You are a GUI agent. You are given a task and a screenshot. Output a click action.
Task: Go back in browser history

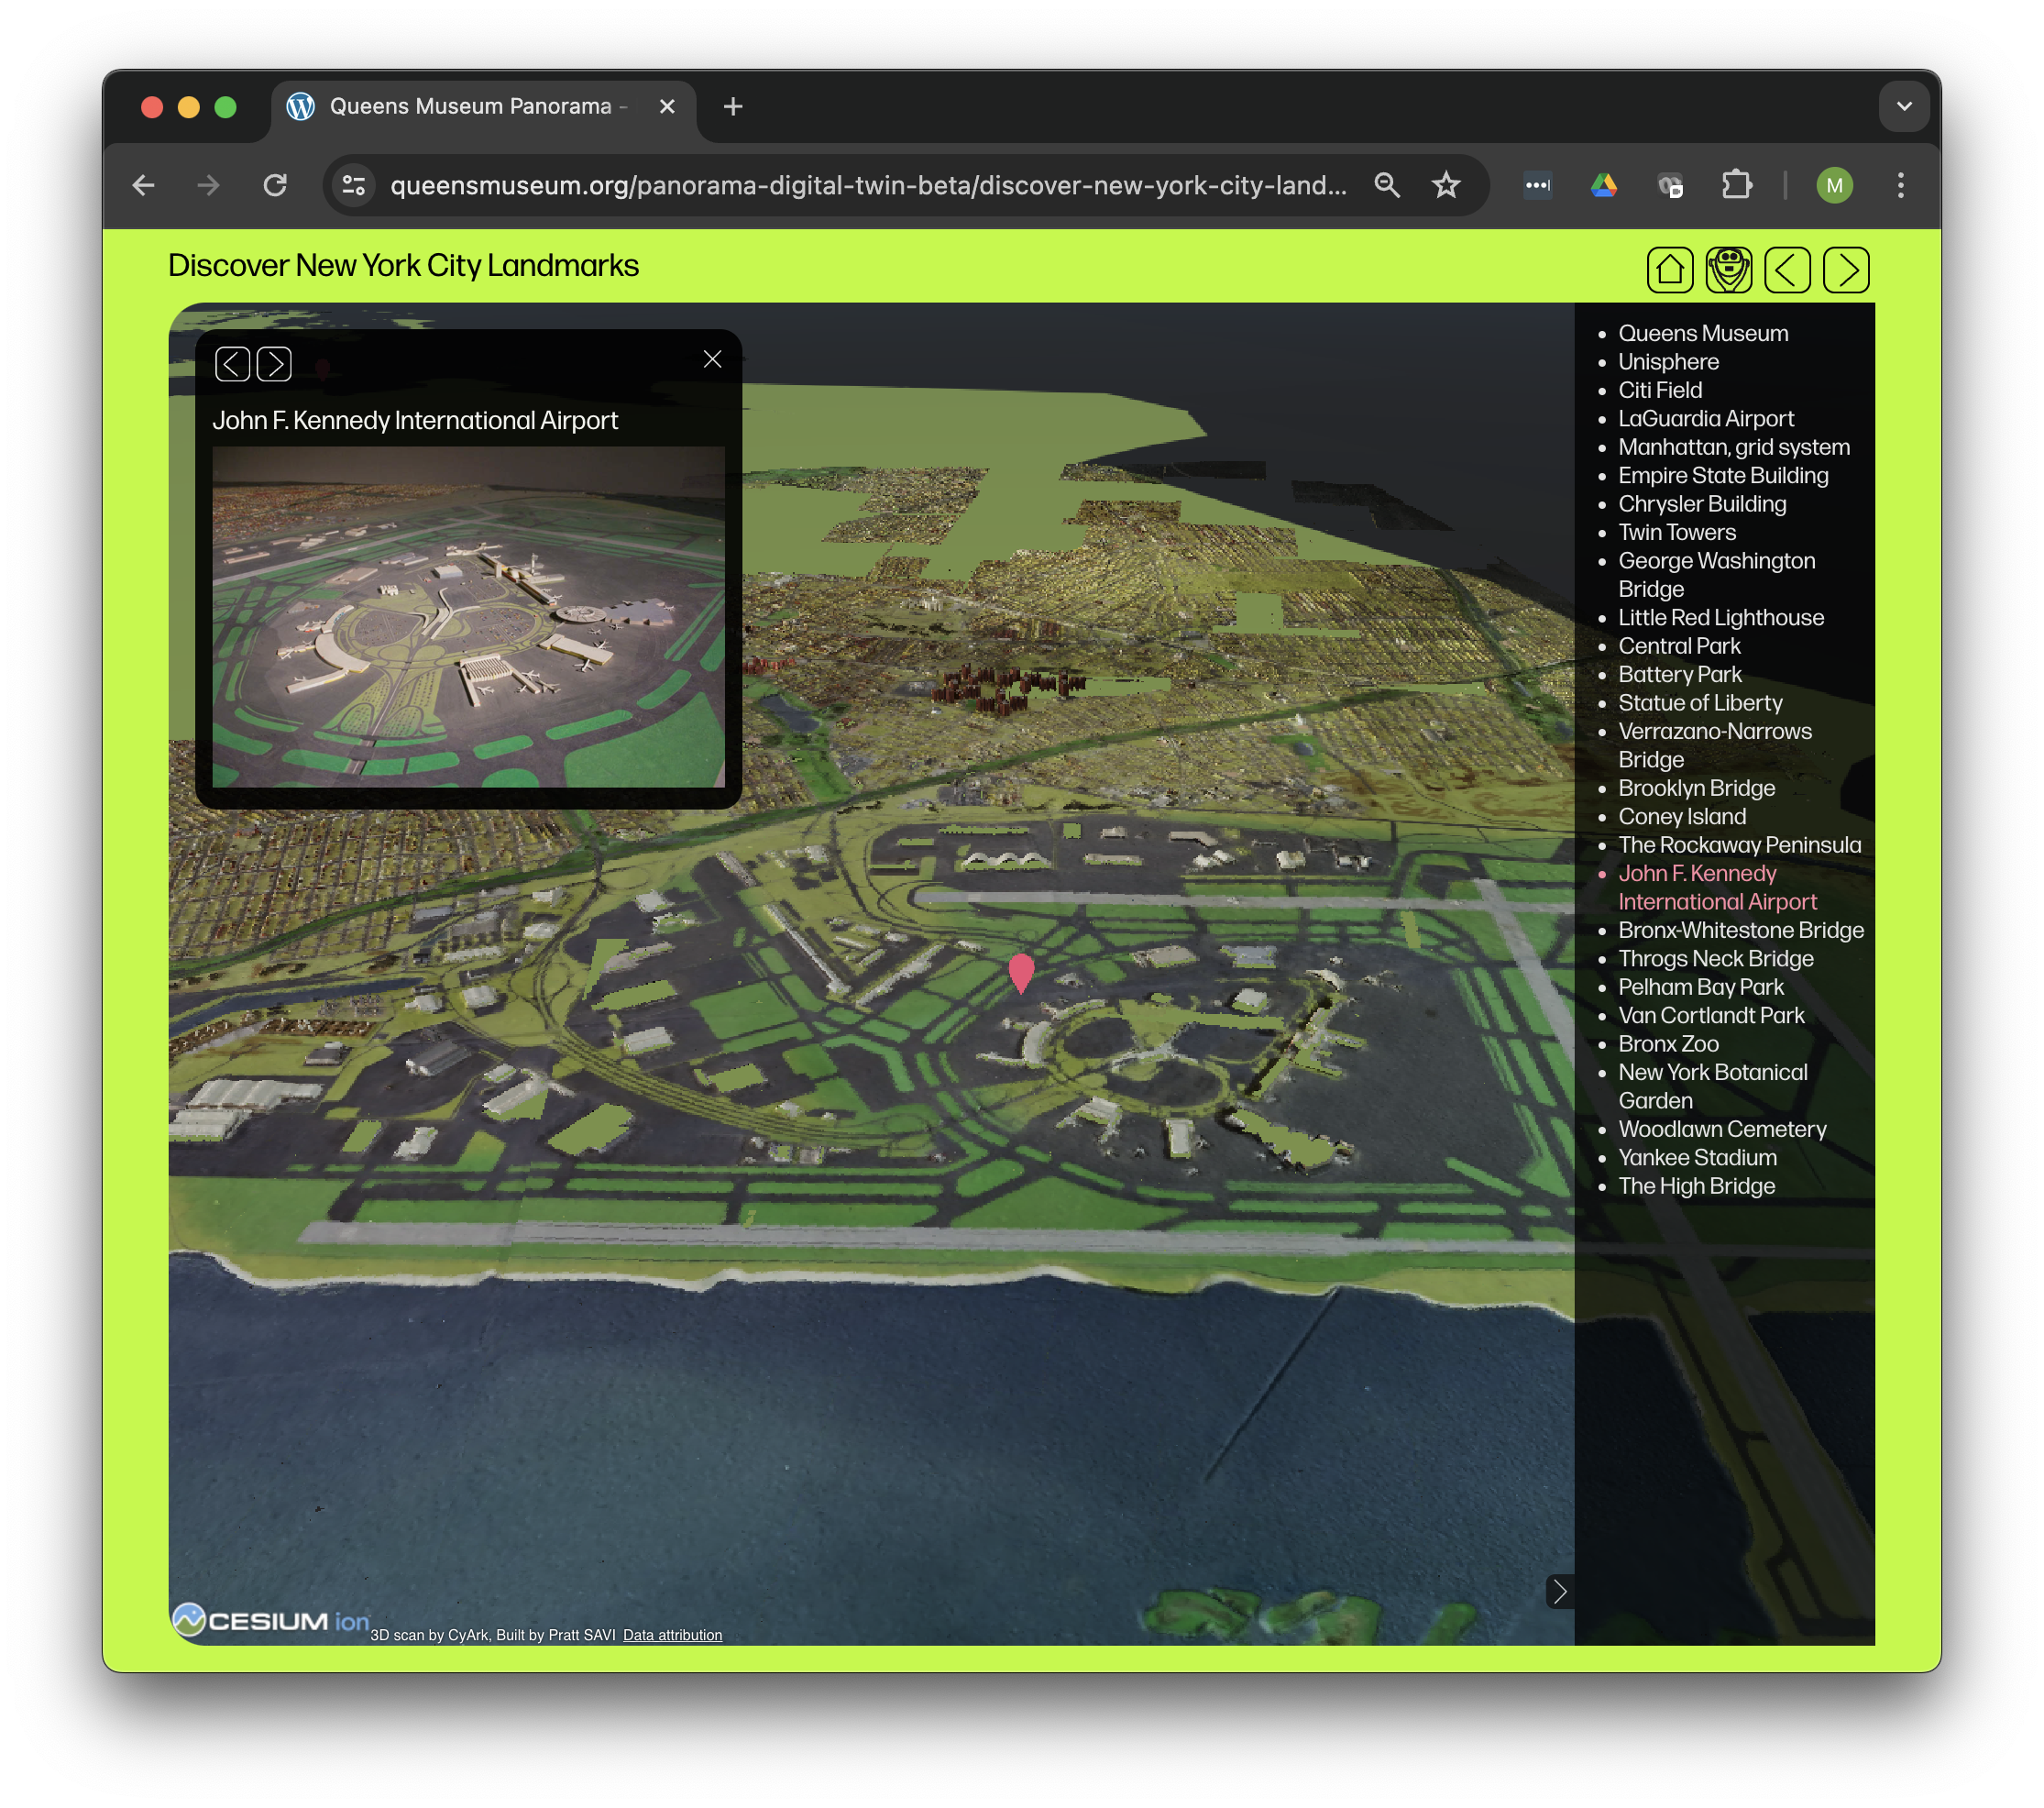tap(144, 185)
